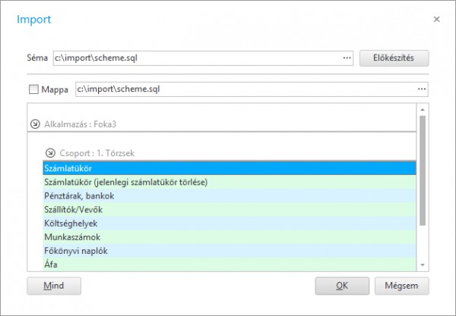Toggle the Mappa checkbox
The image size is (456, 316).
click(x=33, y=89)
